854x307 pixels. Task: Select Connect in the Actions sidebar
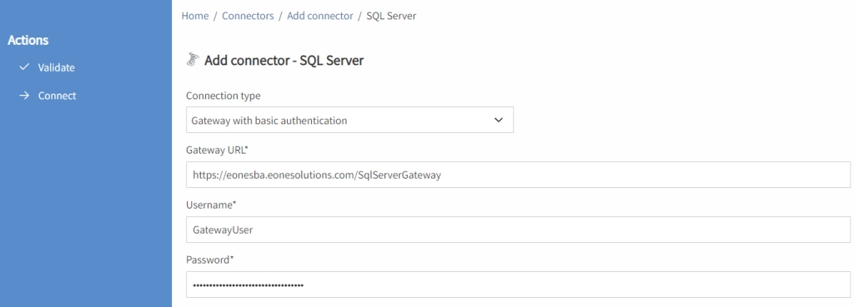[x=58, y=96]
